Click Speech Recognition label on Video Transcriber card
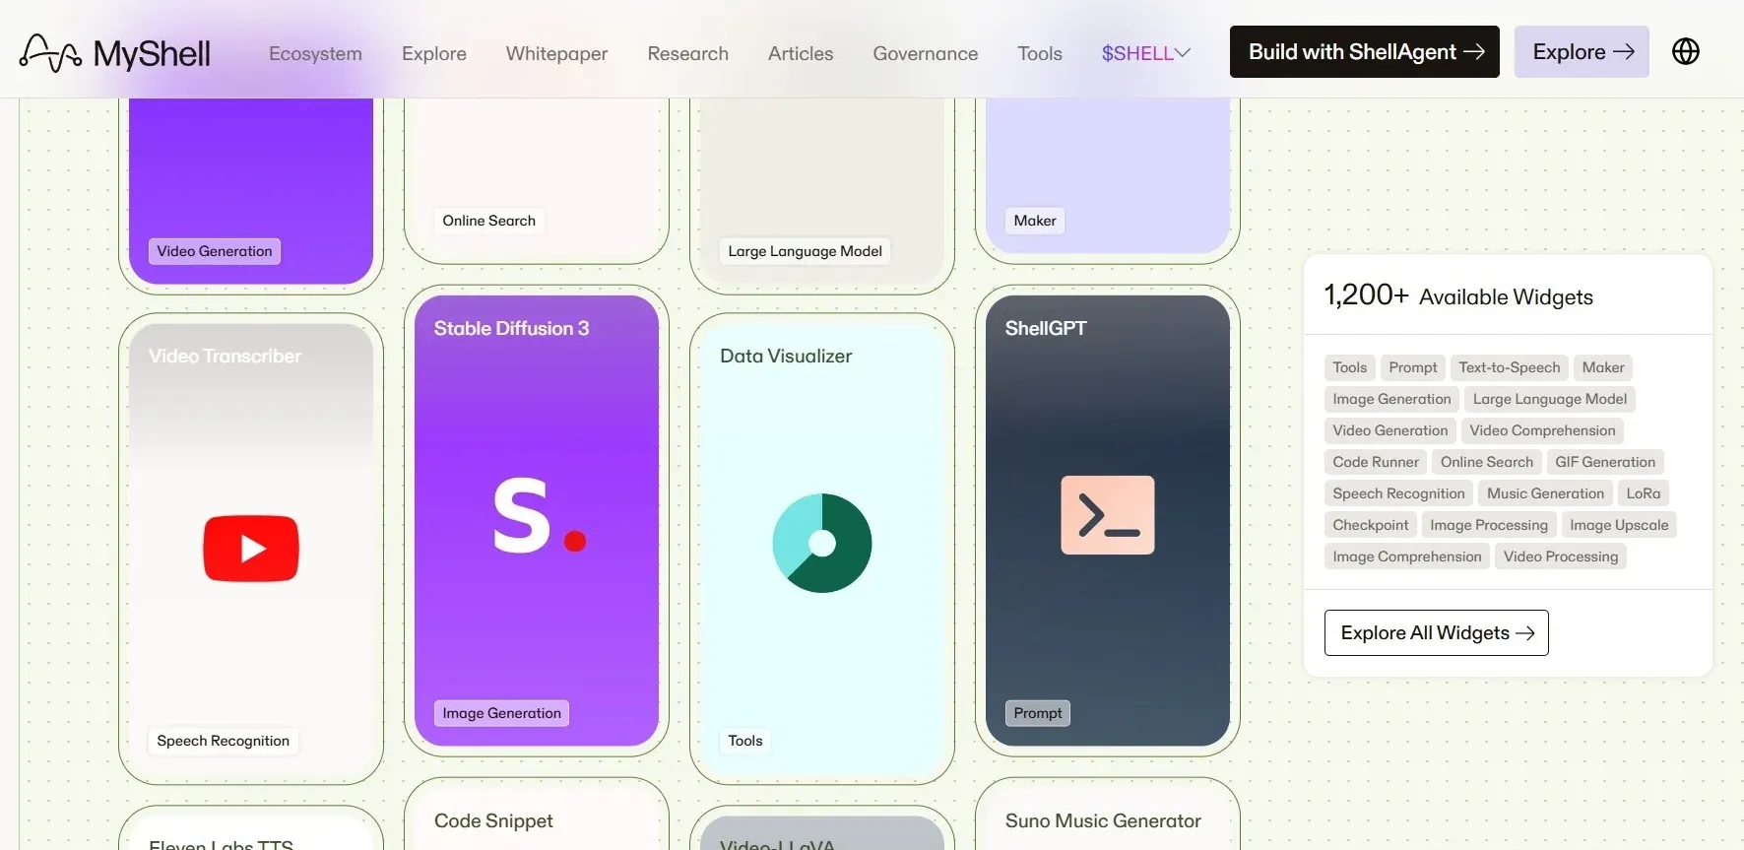Image resolution: width=1744 pixels, height=850 pixels. point(224,741)
